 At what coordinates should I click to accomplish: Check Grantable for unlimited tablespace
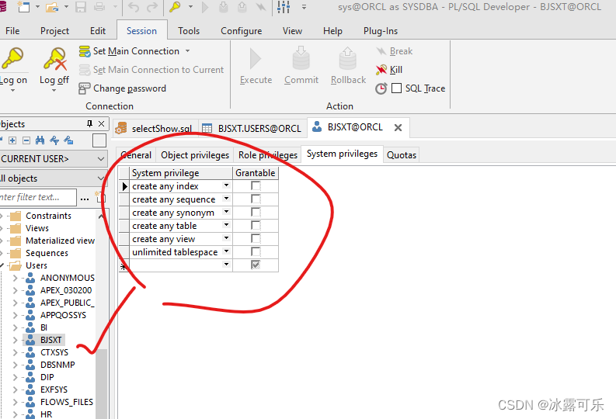256,251
